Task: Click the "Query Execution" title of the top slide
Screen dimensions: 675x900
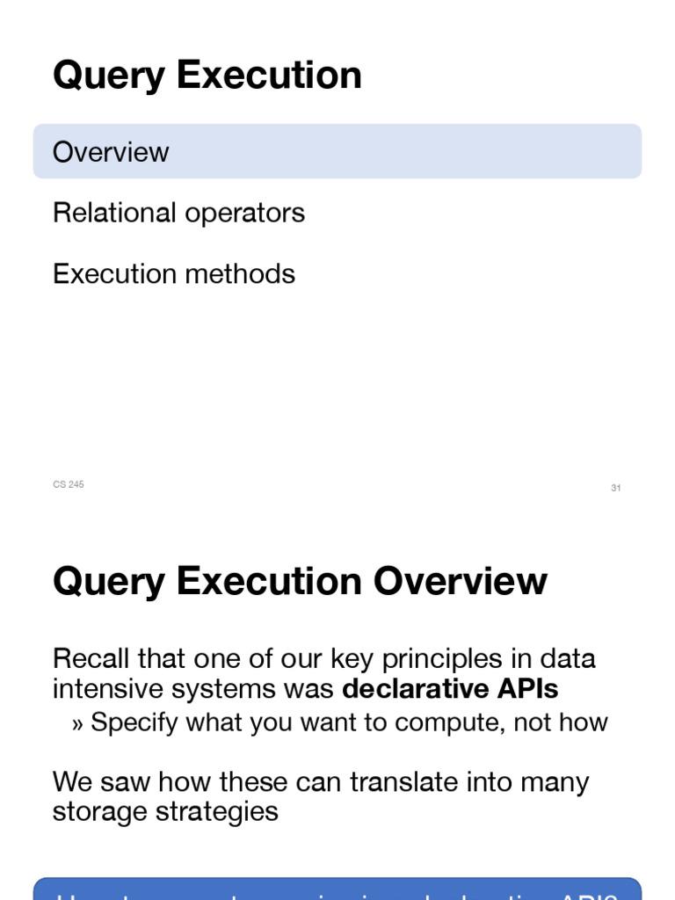Action: (x=207, y=75)
